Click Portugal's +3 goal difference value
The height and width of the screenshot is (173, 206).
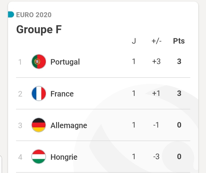156,61
